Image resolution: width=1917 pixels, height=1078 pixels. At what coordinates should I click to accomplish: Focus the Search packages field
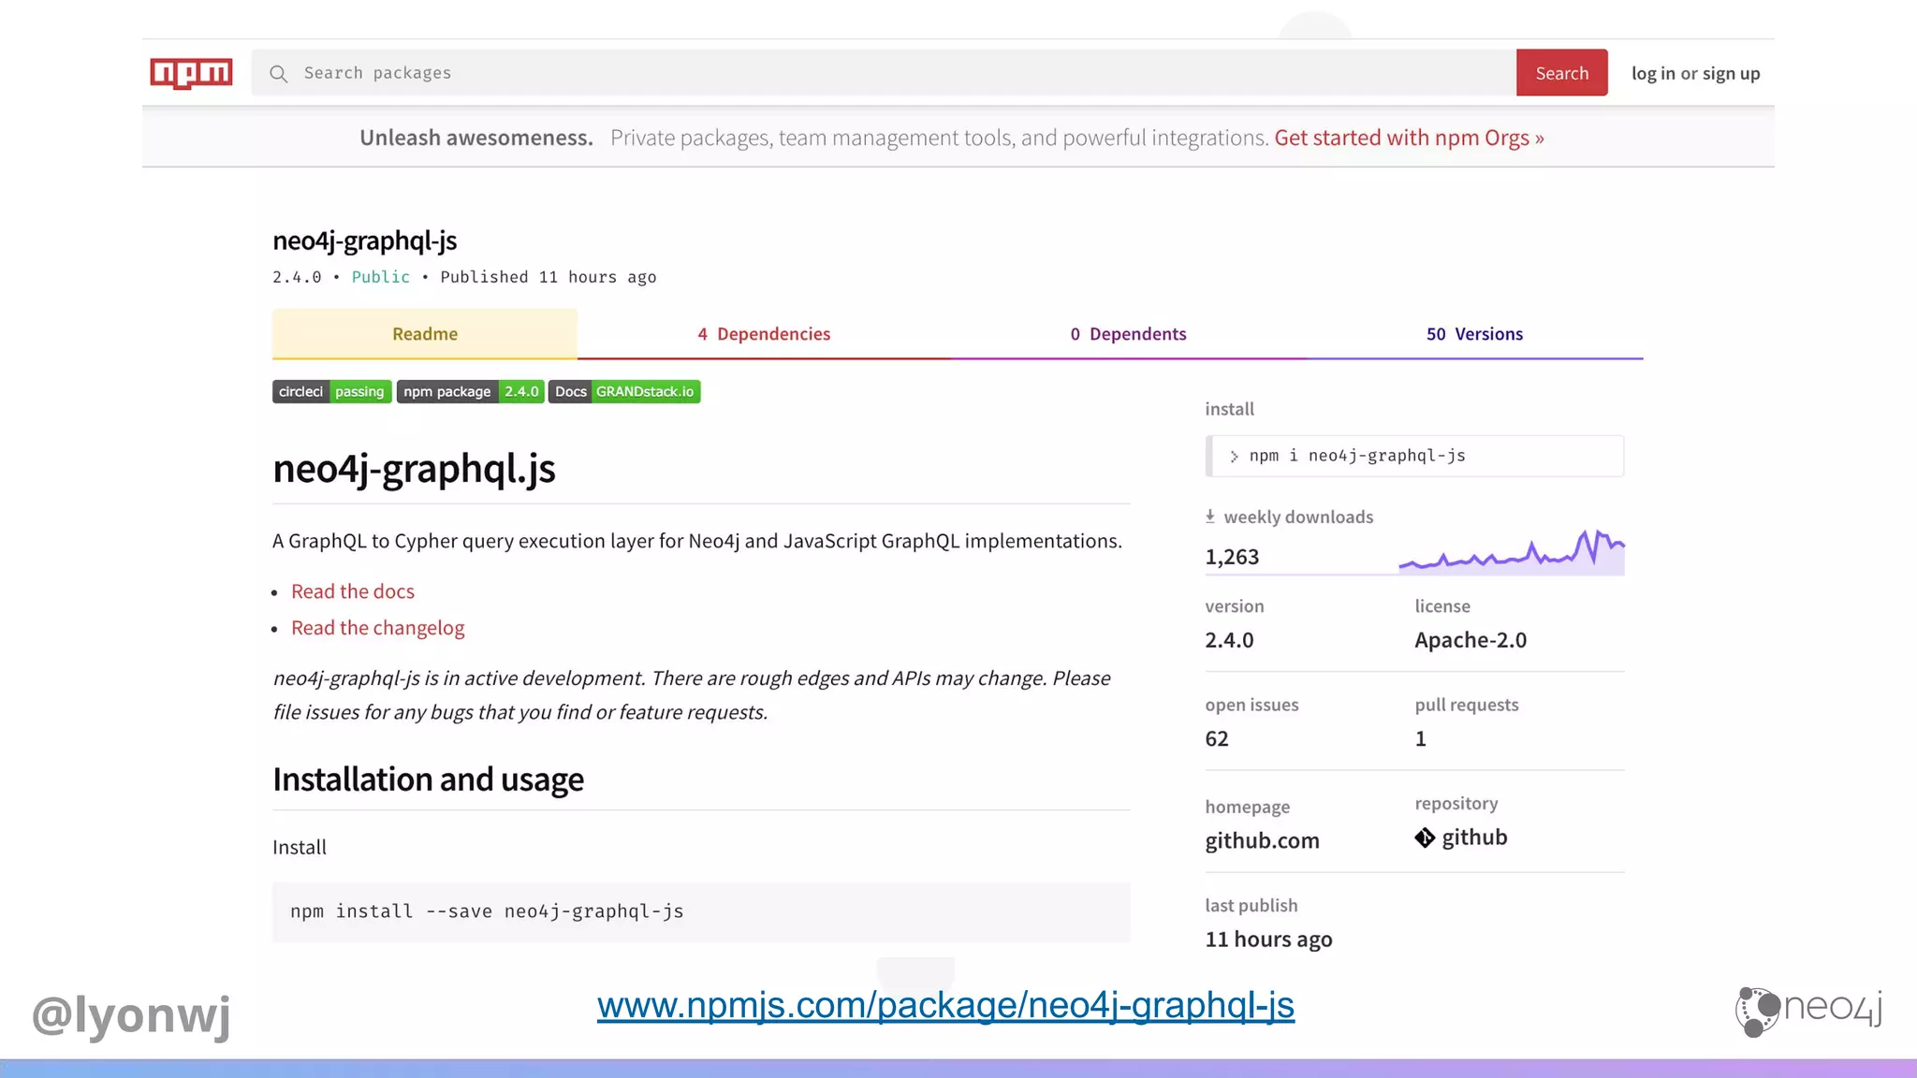click(x=883, y=73)
